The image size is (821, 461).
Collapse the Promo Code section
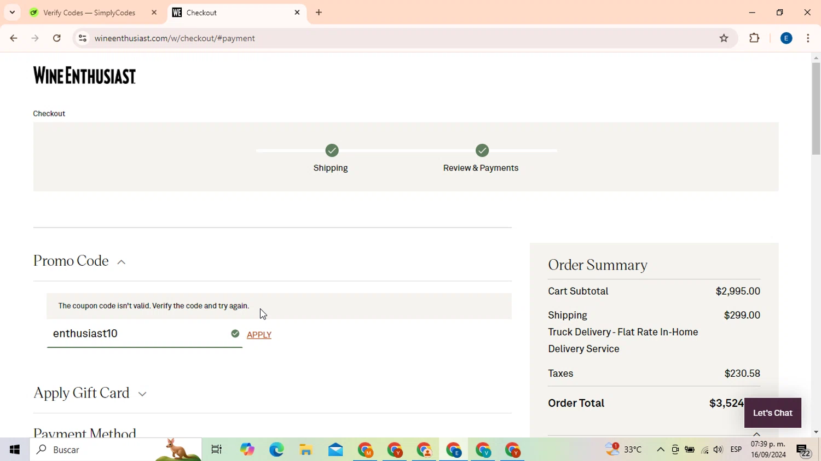tap(122, 262)
